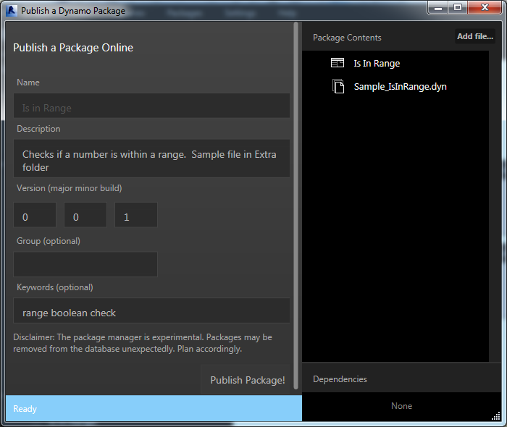
Task: Click the Disclaimer text about package manager
Action: coord(142,343)
